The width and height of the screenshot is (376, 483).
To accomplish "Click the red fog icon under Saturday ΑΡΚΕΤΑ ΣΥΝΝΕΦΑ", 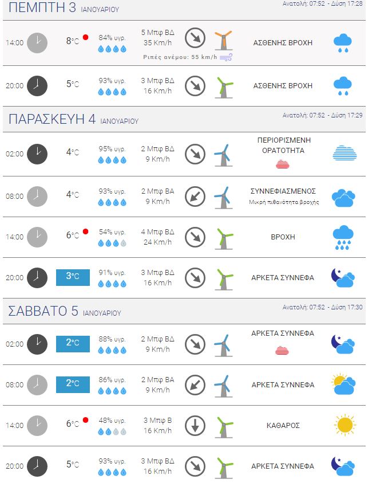I will click(282, 350).
